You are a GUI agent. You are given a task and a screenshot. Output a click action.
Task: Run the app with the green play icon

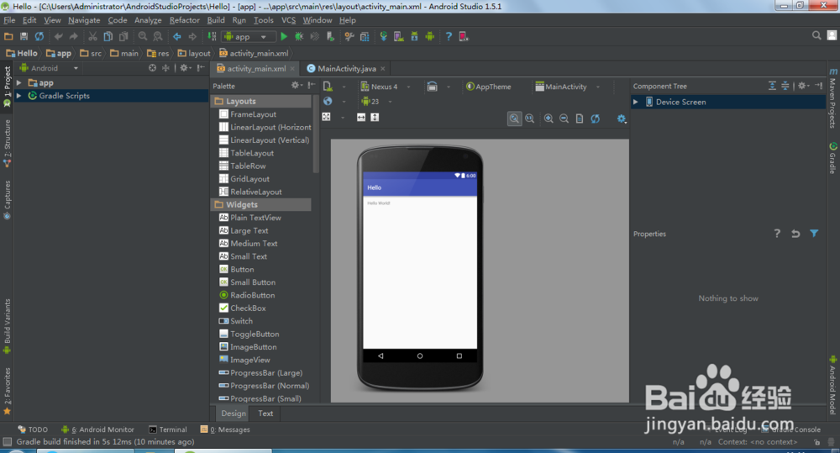click(284, 36)
